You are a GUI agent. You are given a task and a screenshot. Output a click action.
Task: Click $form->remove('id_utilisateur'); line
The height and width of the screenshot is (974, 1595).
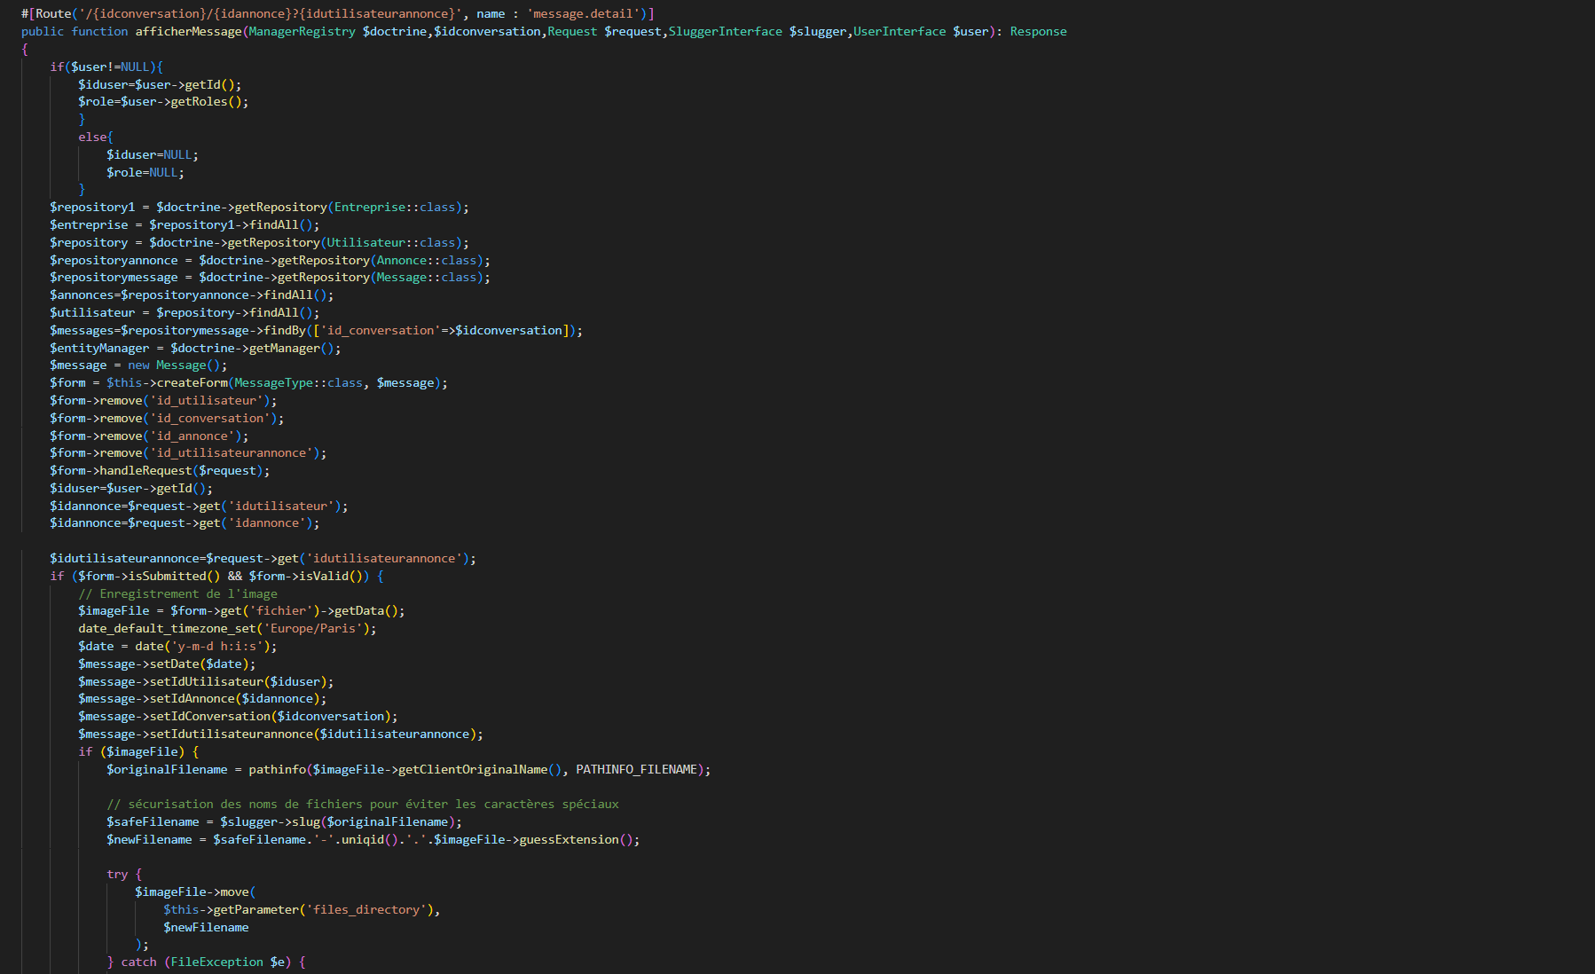163,400
